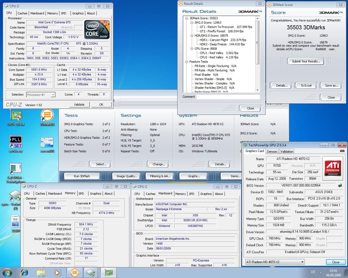Open SetLOD66 shortcut on desktop

click(16, 173)
